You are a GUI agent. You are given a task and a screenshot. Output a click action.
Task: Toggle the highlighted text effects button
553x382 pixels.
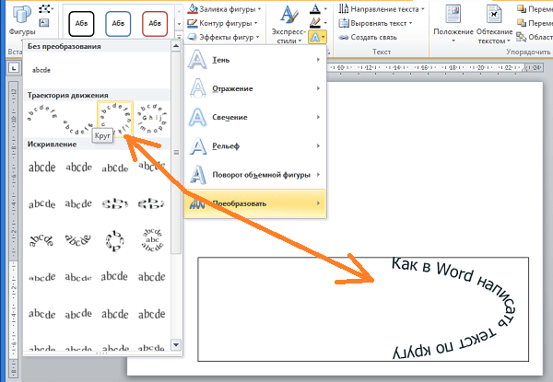tap(317, 37)
